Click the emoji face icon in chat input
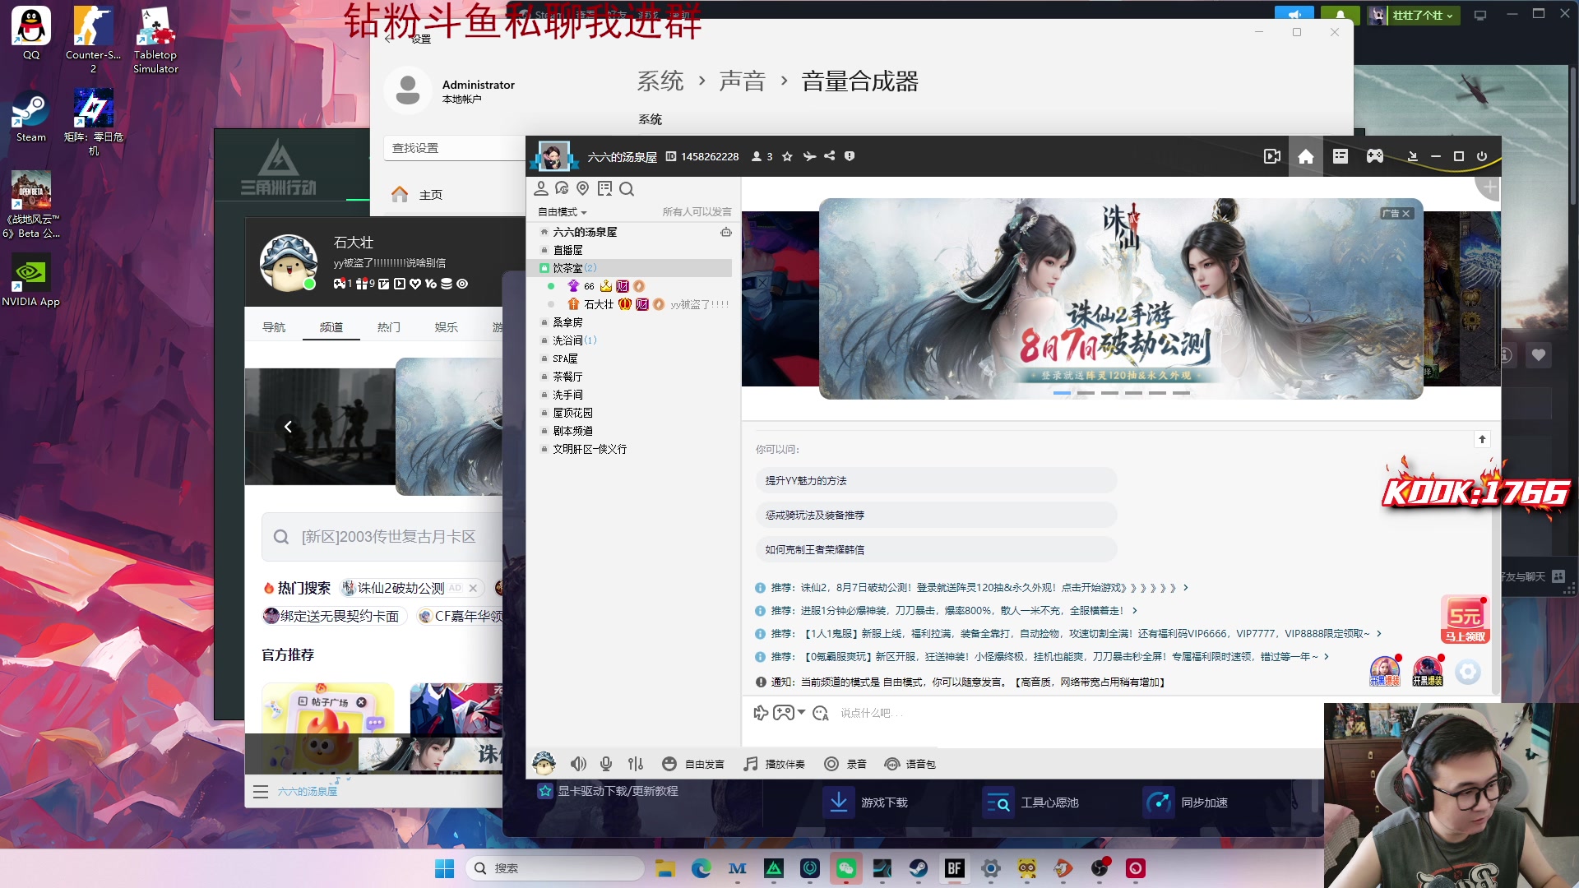 pyautogui.click(x=821, y=713)
